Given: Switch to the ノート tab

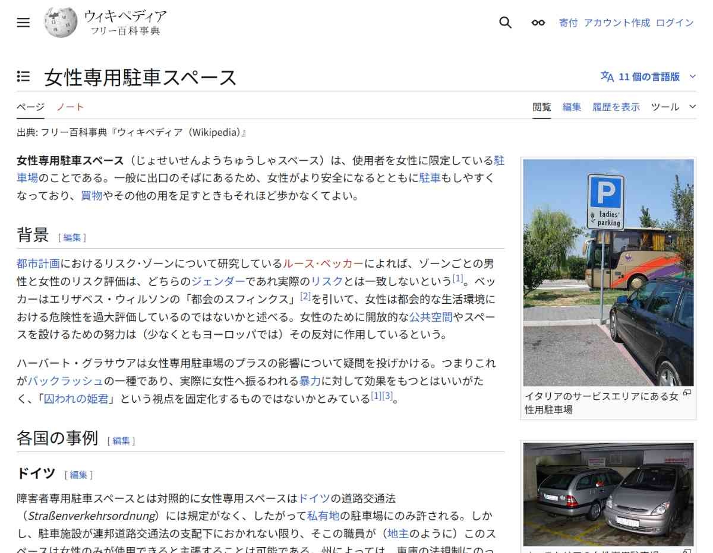Looking at the screenshot, I should pyautogui.click(x=70, y=107).
